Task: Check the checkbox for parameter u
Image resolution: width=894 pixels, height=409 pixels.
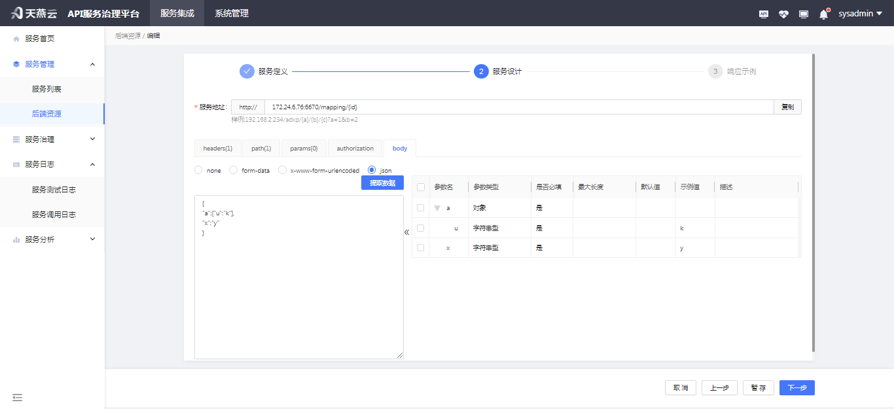Action: coord(421,228)
